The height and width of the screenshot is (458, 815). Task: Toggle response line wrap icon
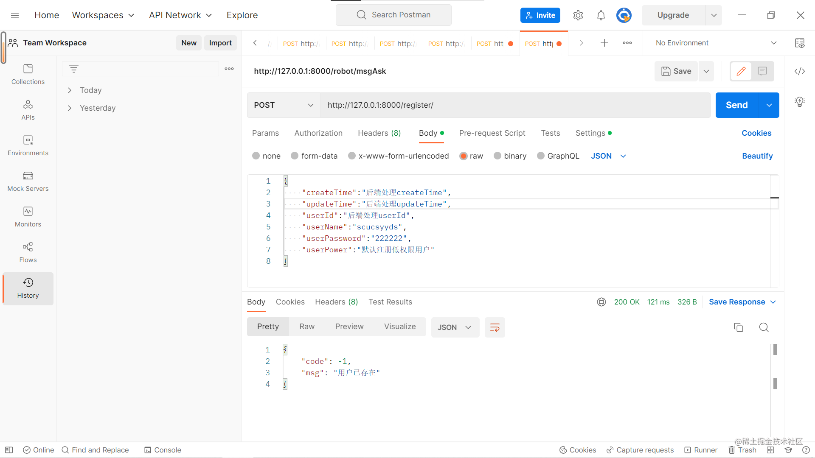coord(495,327)
